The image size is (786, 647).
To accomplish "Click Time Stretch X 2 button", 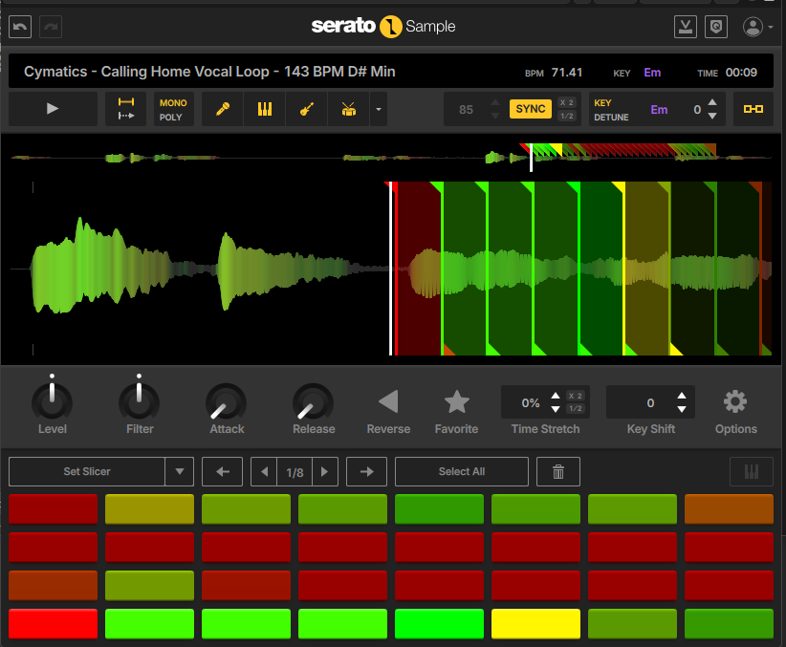I will [x=576, y=396].
